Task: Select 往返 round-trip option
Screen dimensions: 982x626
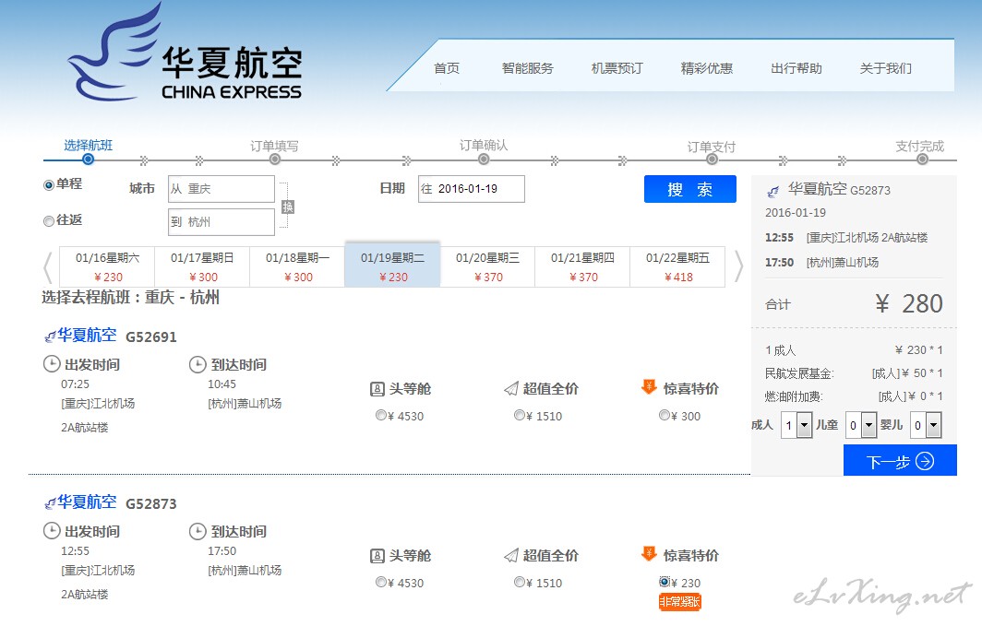Action: coord(48,220)
